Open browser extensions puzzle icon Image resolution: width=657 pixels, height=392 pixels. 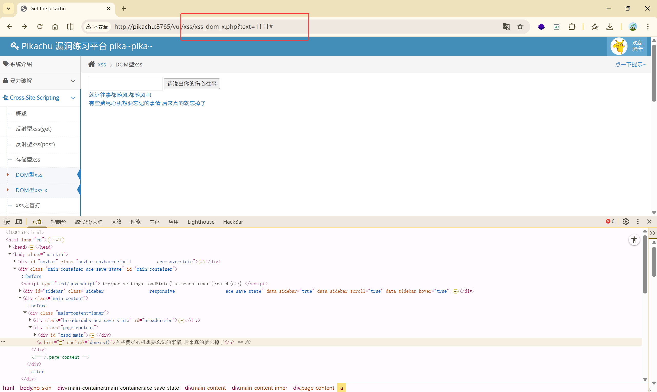tap(572, 26)
